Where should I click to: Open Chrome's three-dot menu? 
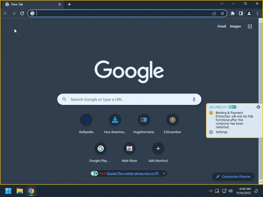pos(257,13)
